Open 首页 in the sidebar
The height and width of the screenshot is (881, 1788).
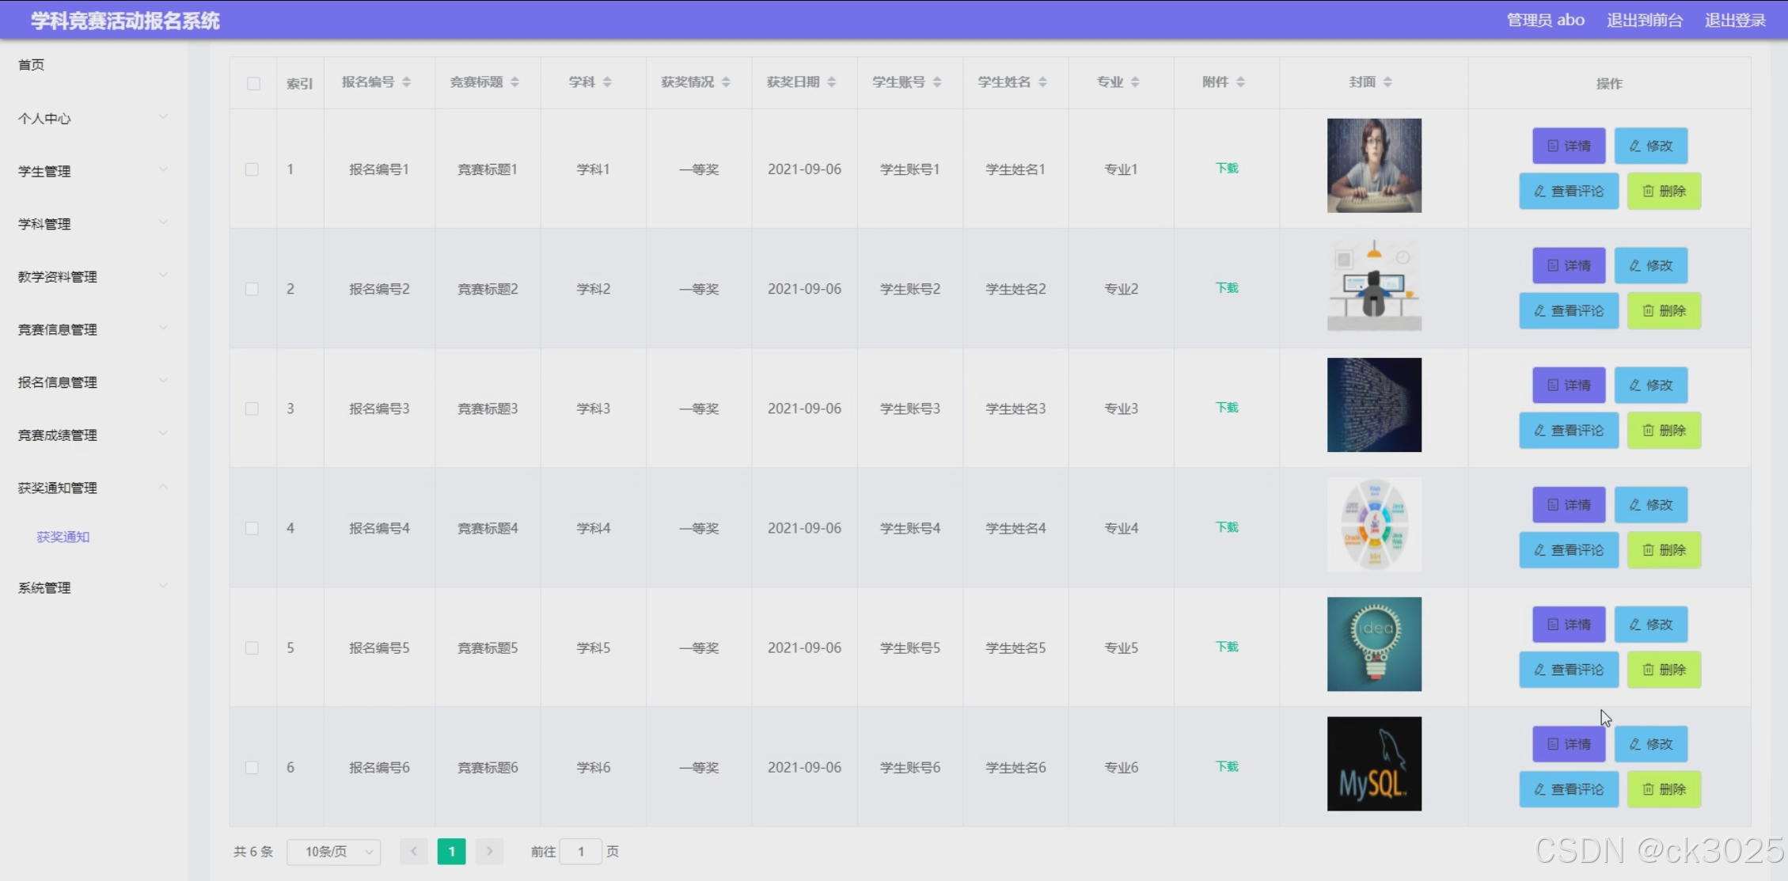coord(32,65)
